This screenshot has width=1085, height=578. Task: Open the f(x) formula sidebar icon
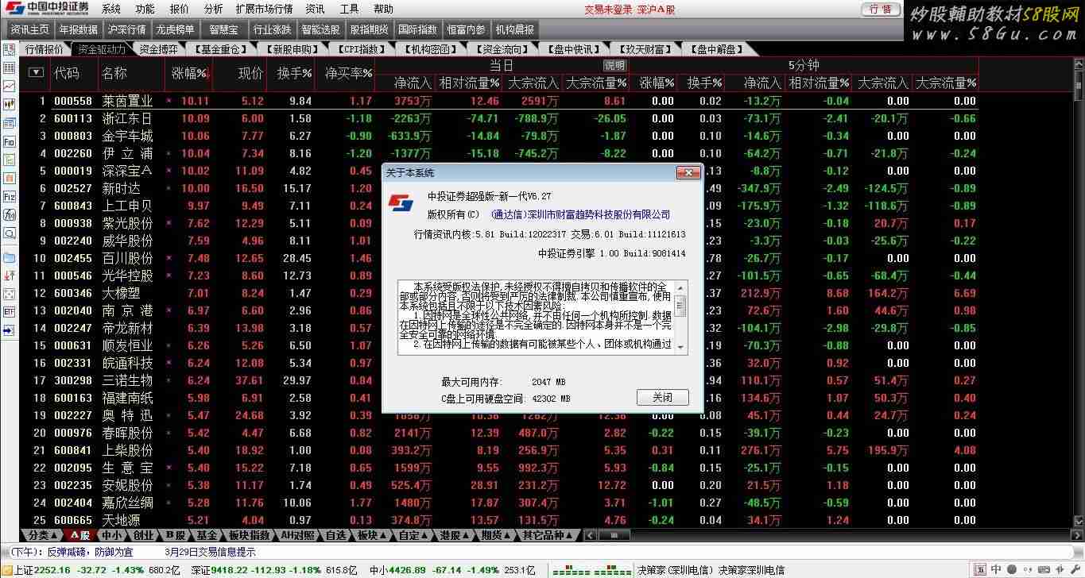10,214
